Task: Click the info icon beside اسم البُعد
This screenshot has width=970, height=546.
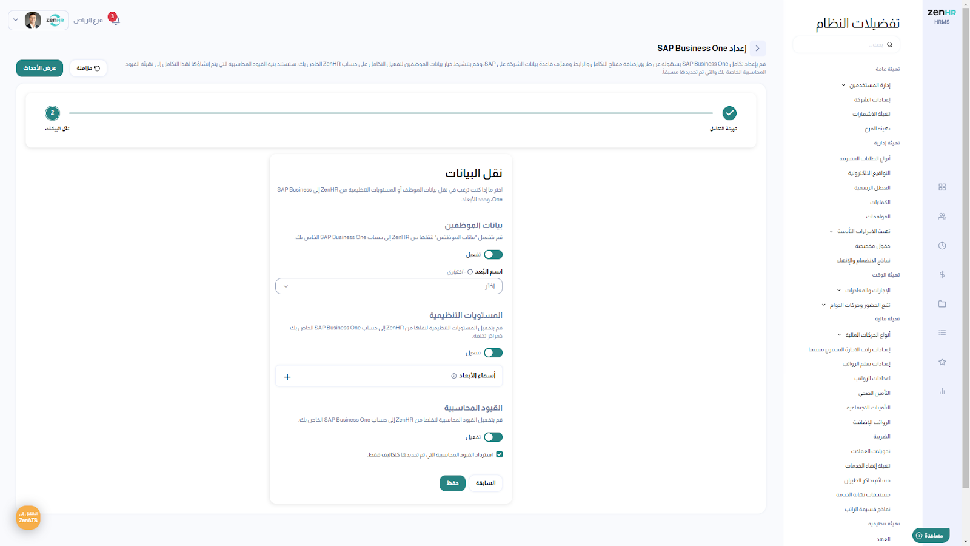Action: point(470,272)
